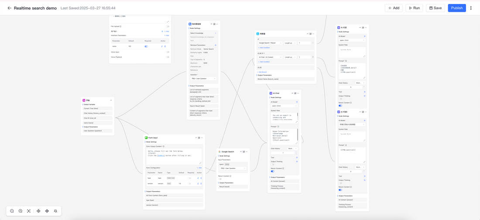Delete the ELSE IF 1 condition row

pos(313,57)
